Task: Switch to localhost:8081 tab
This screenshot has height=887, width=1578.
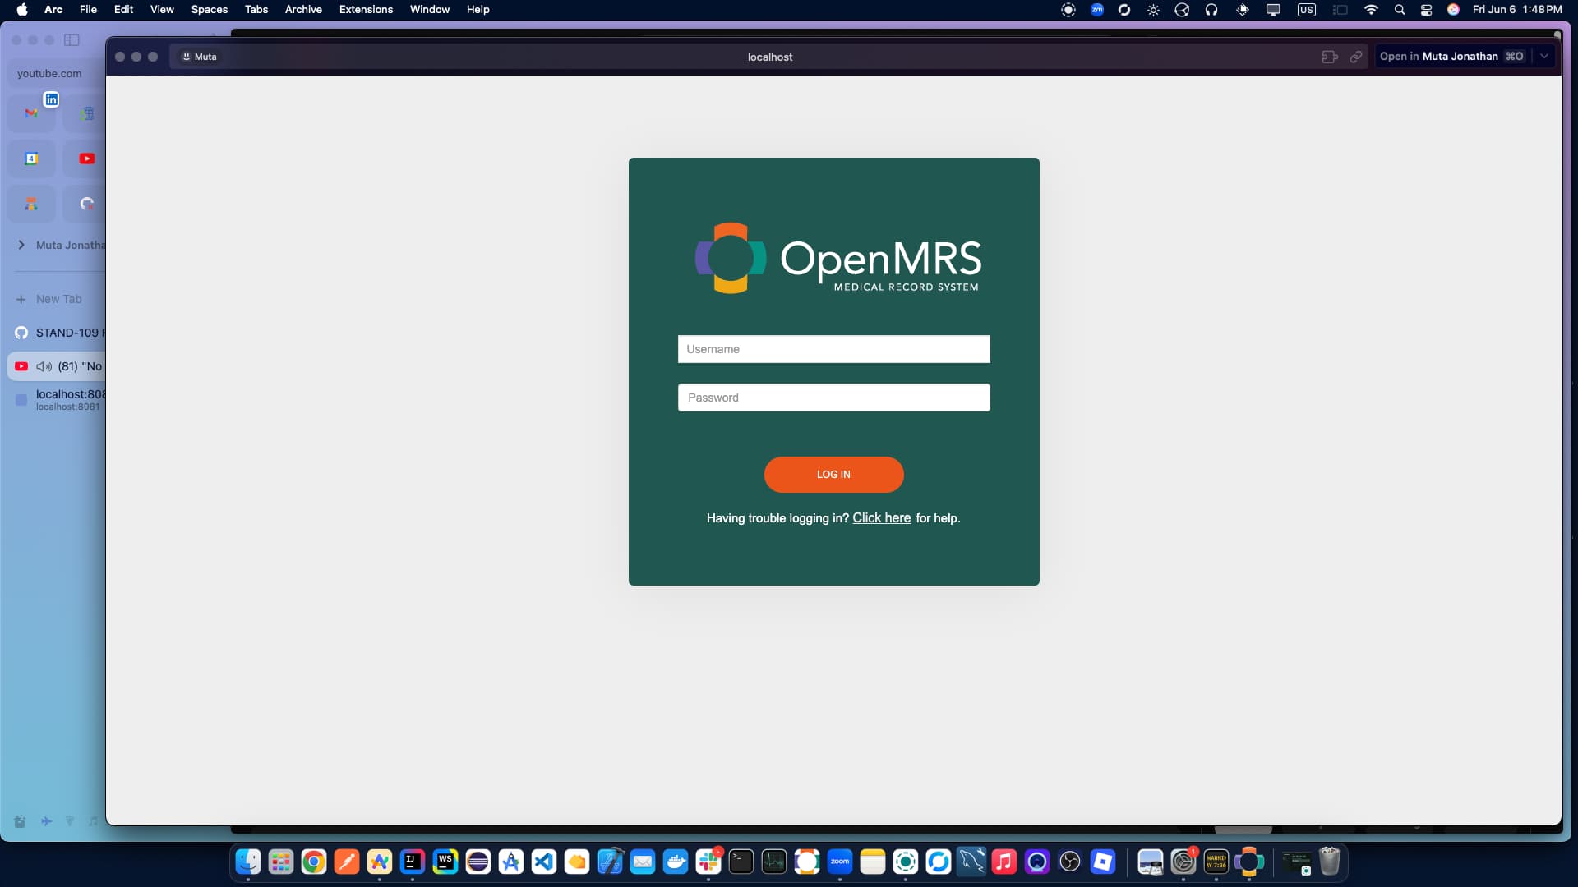Action: (x=58, y=400)
